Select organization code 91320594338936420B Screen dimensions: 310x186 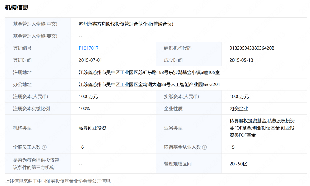point(252,48)
